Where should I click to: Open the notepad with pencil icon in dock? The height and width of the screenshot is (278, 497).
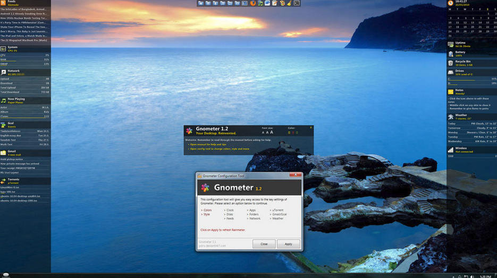tap(274, 3)
